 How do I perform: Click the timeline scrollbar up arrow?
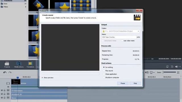(181, 76)
